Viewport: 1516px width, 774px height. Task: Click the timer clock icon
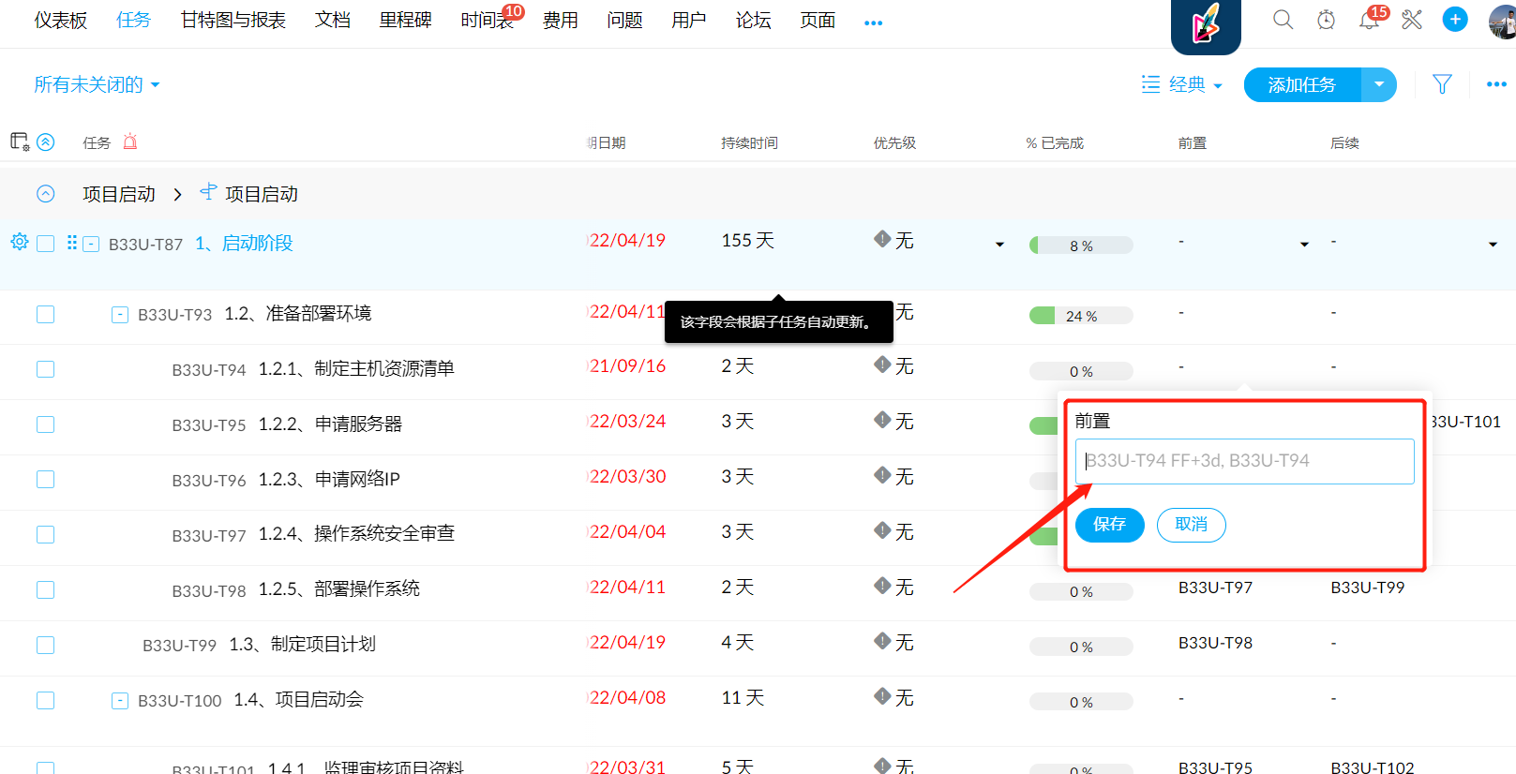pyautogui.click(x=1326, y=20)
